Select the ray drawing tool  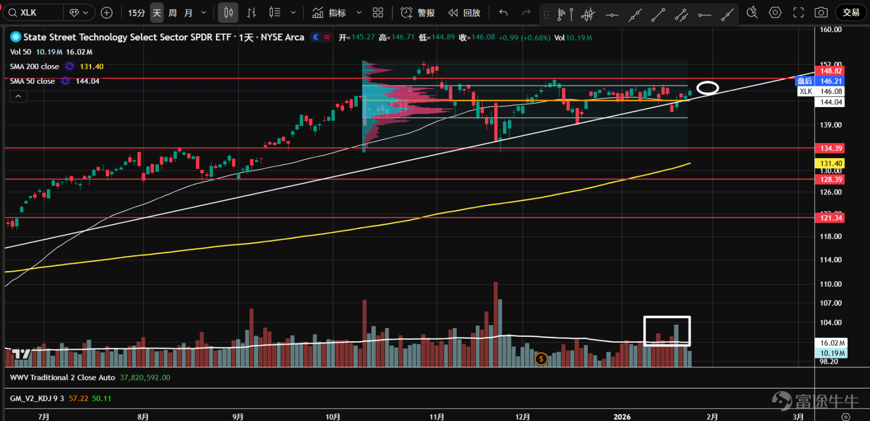(728, 15)
